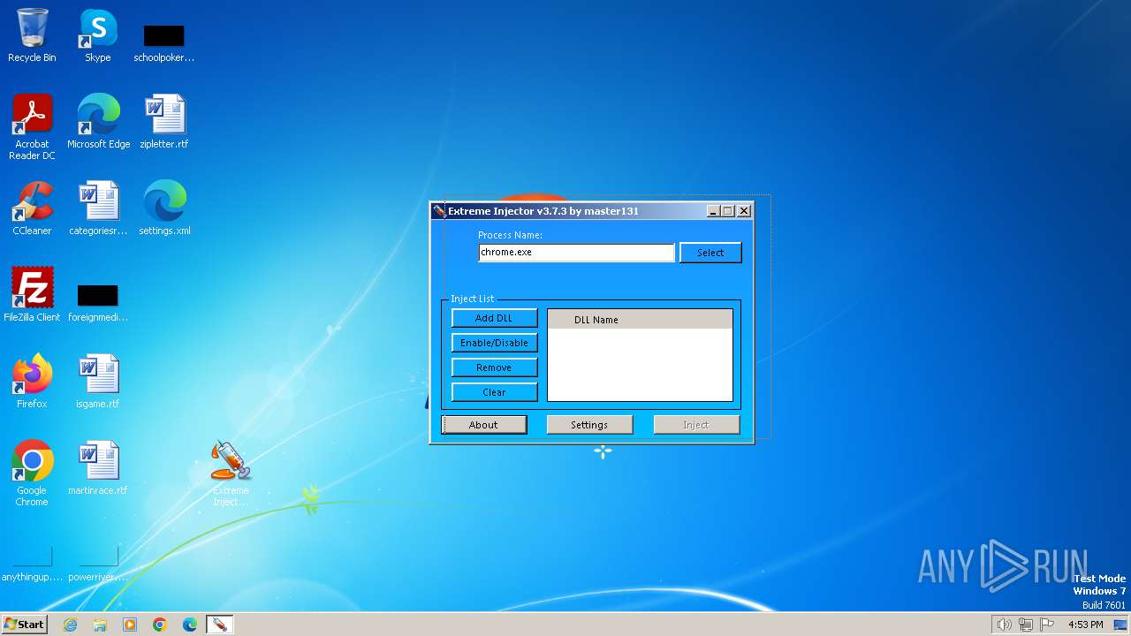The image size is (1131, 636).
Task: Open isgame.rtf document icon
Action: (98, 382)
